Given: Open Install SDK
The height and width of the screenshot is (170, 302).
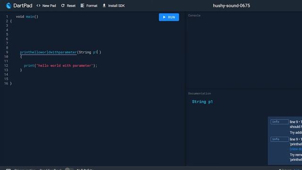Looking at the screenshot, I should click(x=114, y=6).
